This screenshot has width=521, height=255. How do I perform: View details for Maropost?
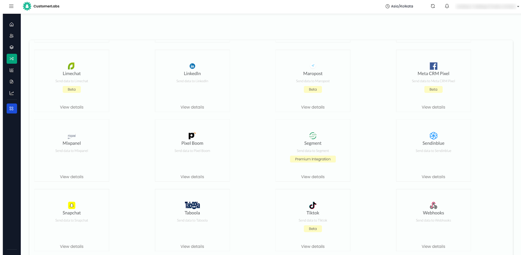click(x=313, y=107)
